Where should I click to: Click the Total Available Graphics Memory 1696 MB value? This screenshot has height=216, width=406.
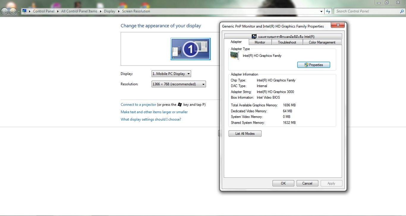(x=289, y=105)
